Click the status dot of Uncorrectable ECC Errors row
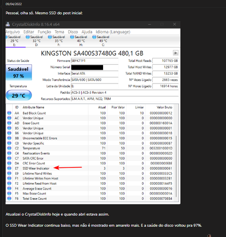Viewport: 226px width, 237px height. pos(9,138)
